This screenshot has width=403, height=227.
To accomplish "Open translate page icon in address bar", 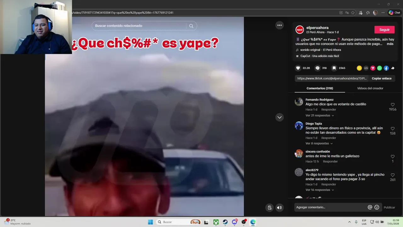I will tap(347, 13).
